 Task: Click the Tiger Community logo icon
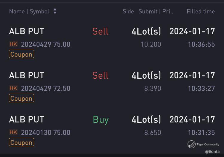click(191, 144)
